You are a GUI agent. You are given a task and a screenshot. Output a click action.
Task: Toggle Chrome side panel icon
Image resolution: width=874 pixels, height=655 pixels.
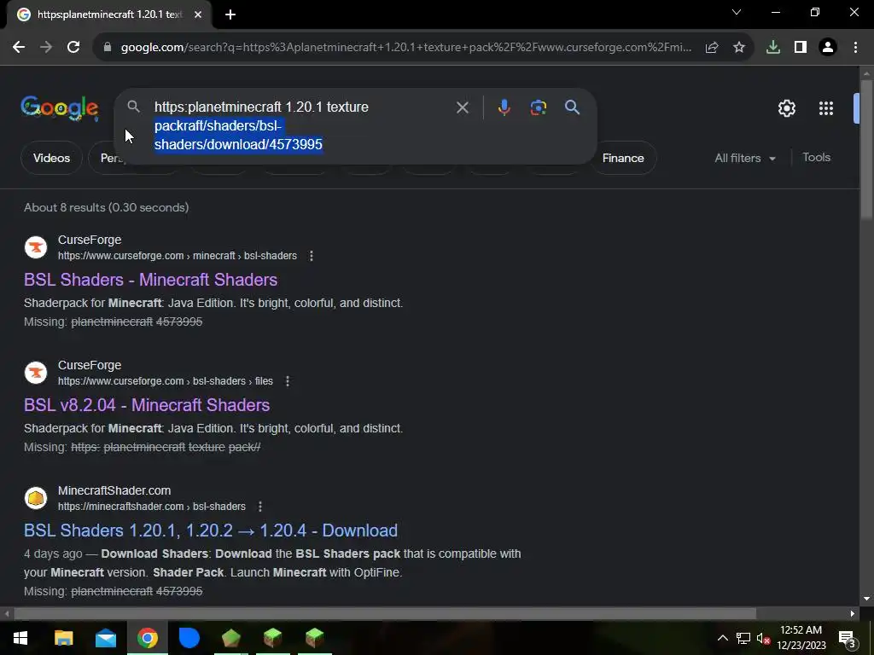pos(801,48)
